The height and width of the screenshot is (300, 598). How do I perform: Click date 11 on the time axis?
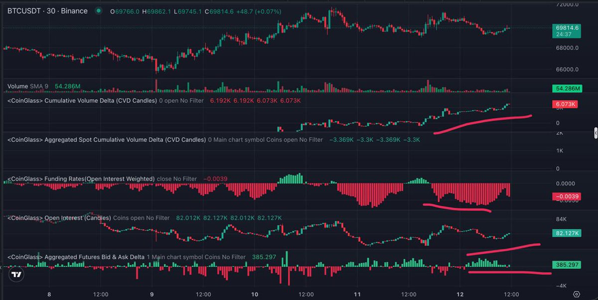(357, 294)
